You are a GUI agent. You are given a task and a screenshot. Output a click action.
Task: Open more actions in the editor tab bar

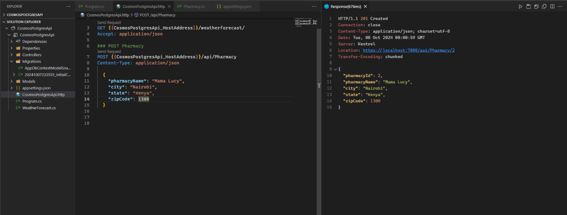click(x=314, y=6)
